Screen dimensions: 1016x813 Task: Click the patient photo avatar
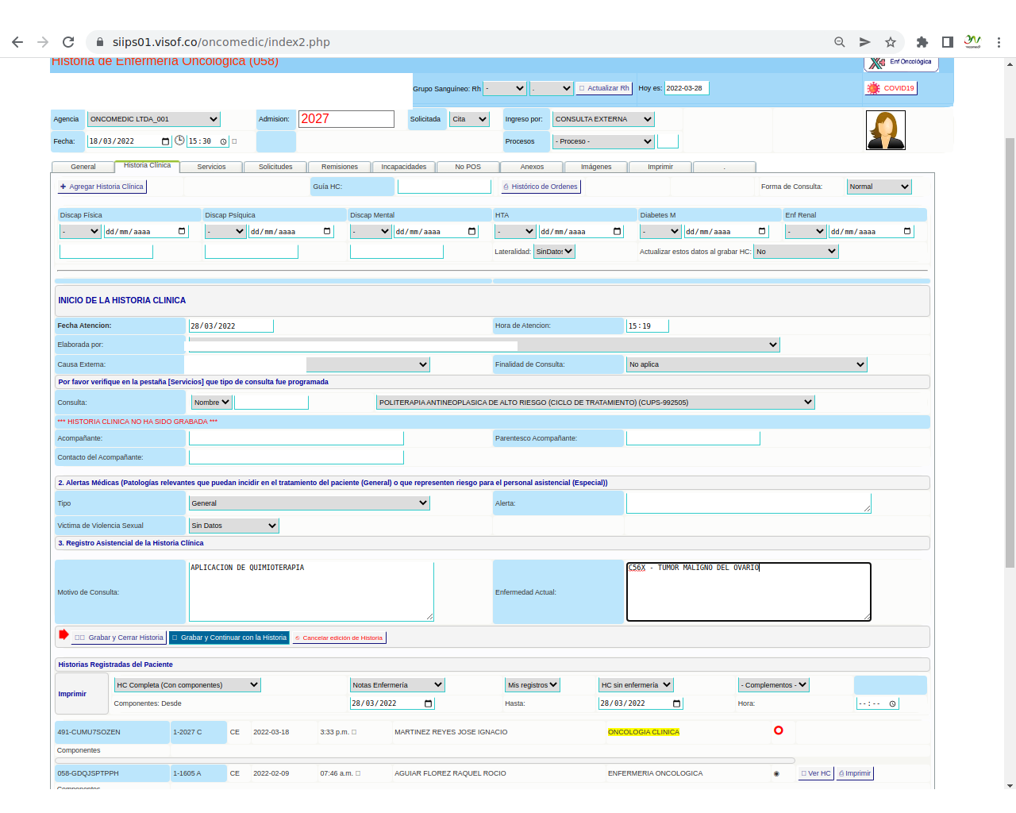(x=885, y=130)
